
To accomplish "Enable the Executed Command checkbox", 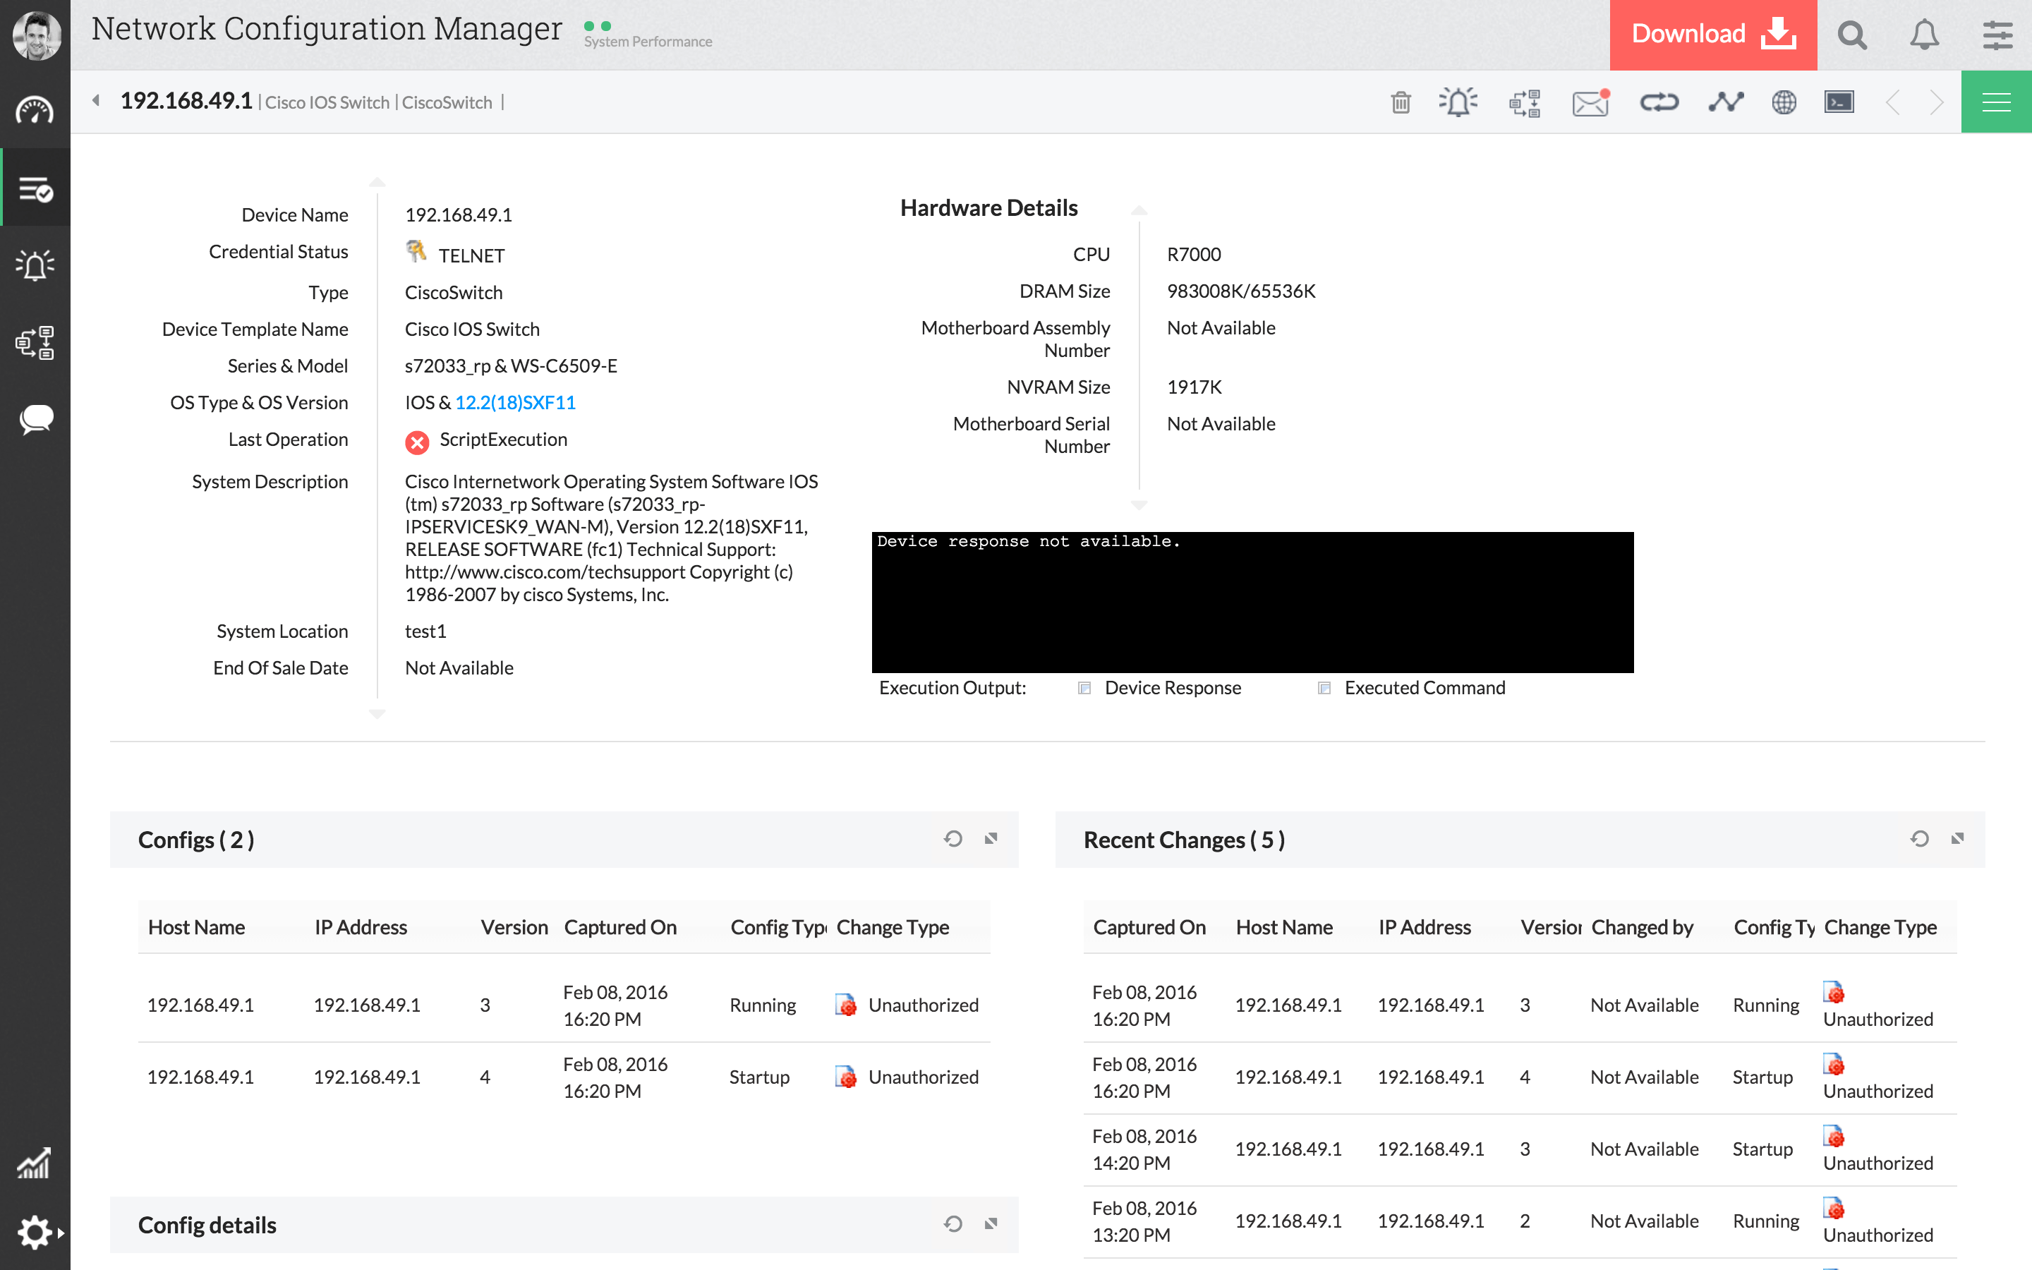I will pos(1324,688).
